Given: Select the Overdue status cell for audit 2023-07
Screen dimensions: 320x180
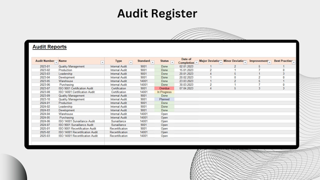Looking at the screenshot, I should pyautogui.click(x=164, y=88).
